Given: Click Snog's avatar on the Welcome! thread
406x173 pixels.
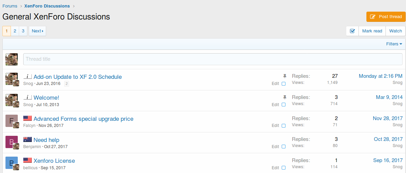Looking at the screenshot, I should pos(11,100).
